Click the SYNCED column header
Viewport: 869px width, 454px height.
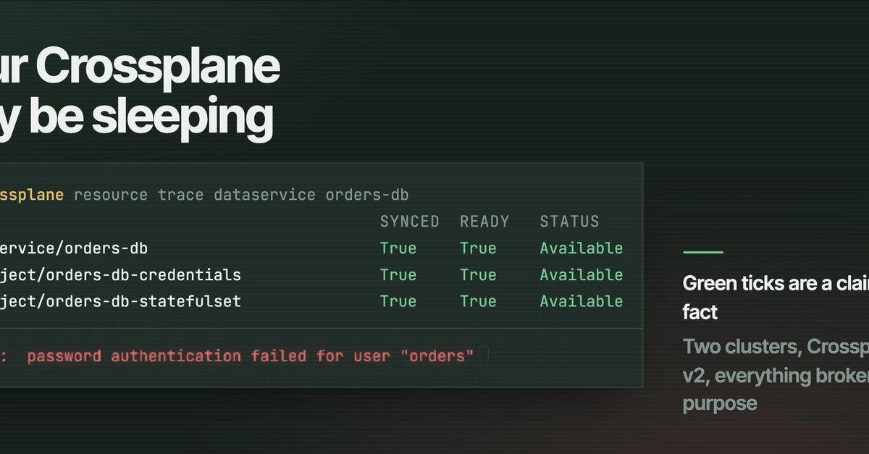click(410, 222)
